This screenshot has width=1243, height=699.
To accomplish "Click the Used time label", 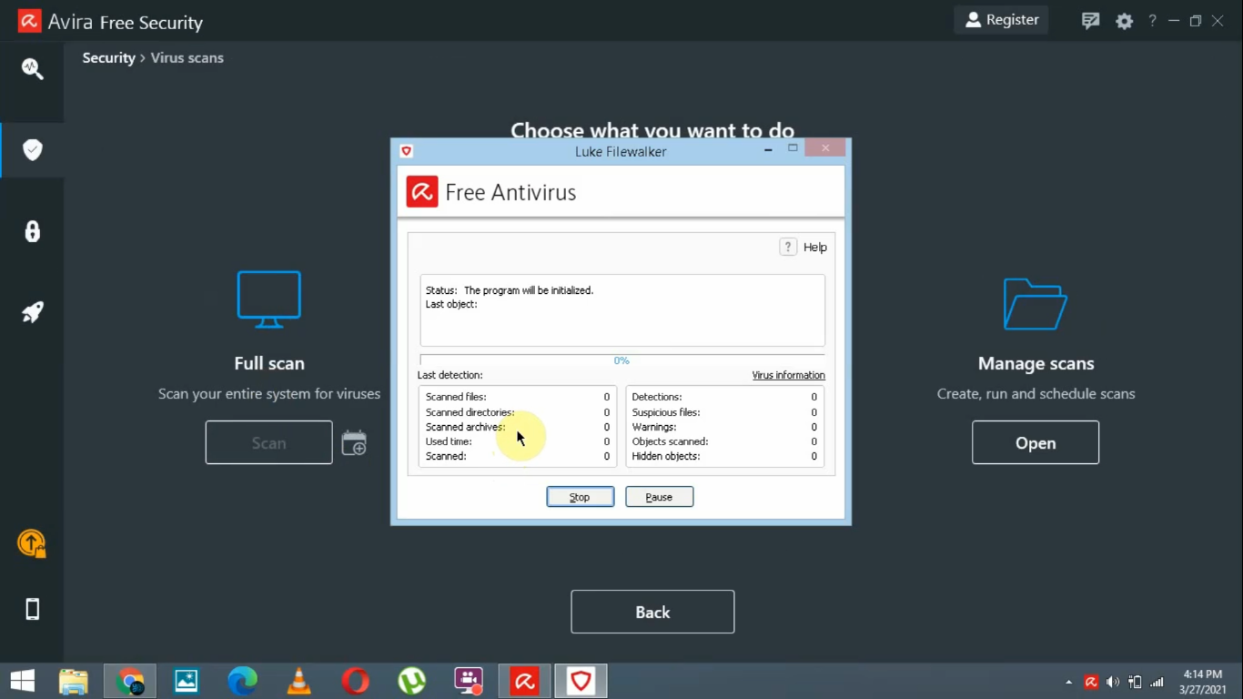I will (x=449, y=441).
